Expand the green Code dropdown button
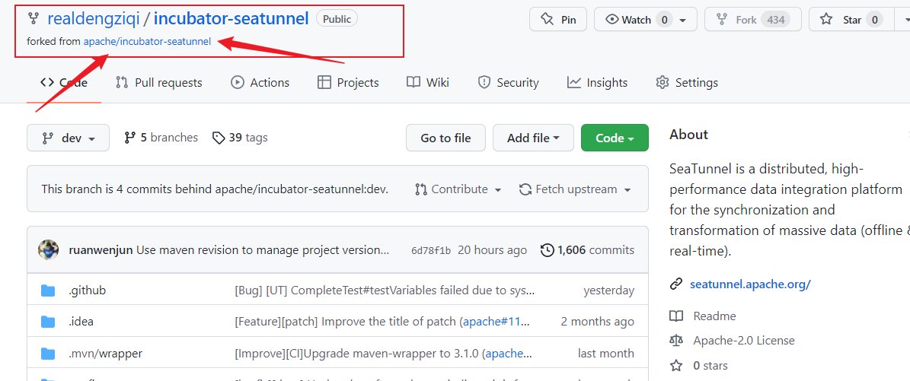910x381 pixels. coord(615,138)
